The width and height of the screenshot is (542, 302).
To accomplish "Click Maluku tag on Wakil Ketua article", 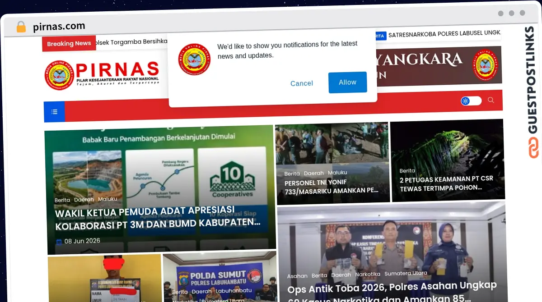I will (107, 199).
